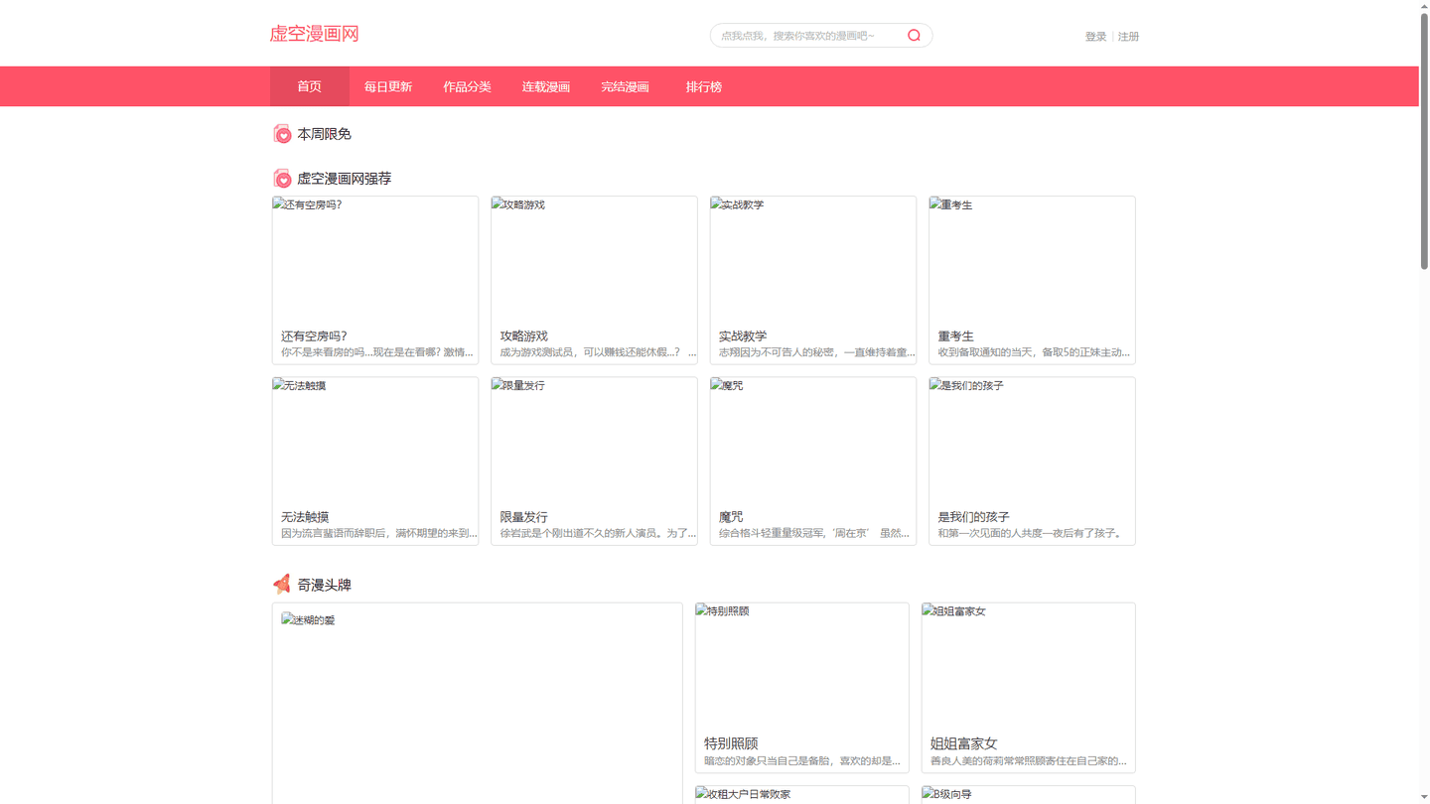Image resolution: width=1430 pixels, height=804 pixels.
Task: Click the 实战教学 title text
Action: click(x=743, y=336)
